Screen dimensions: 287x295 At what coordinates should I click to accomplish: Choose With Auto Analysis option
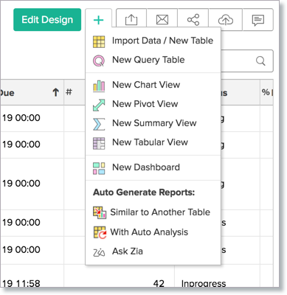point(153,232)
